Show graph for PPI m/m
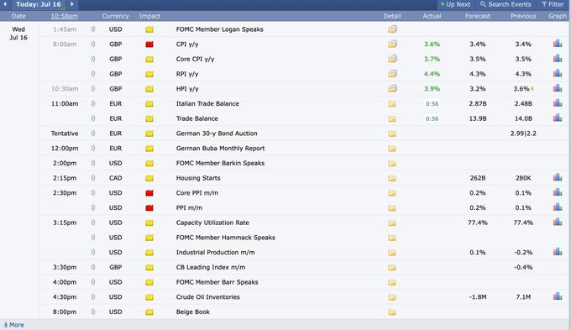 coord(558,207)
